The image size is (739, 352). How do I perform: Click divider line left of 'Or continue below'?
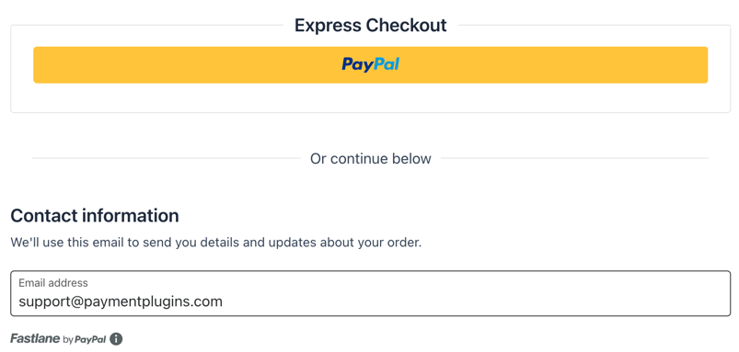point(167,159)
